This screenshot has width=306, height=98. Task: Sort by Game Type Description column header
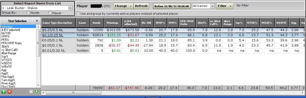coord(58,23)
